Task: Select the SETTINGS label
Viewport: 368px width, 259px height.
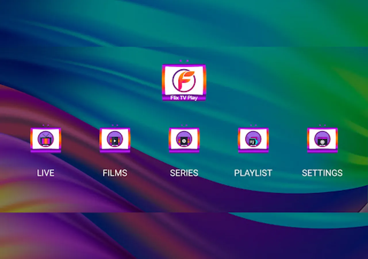Action: pos(322,173)
